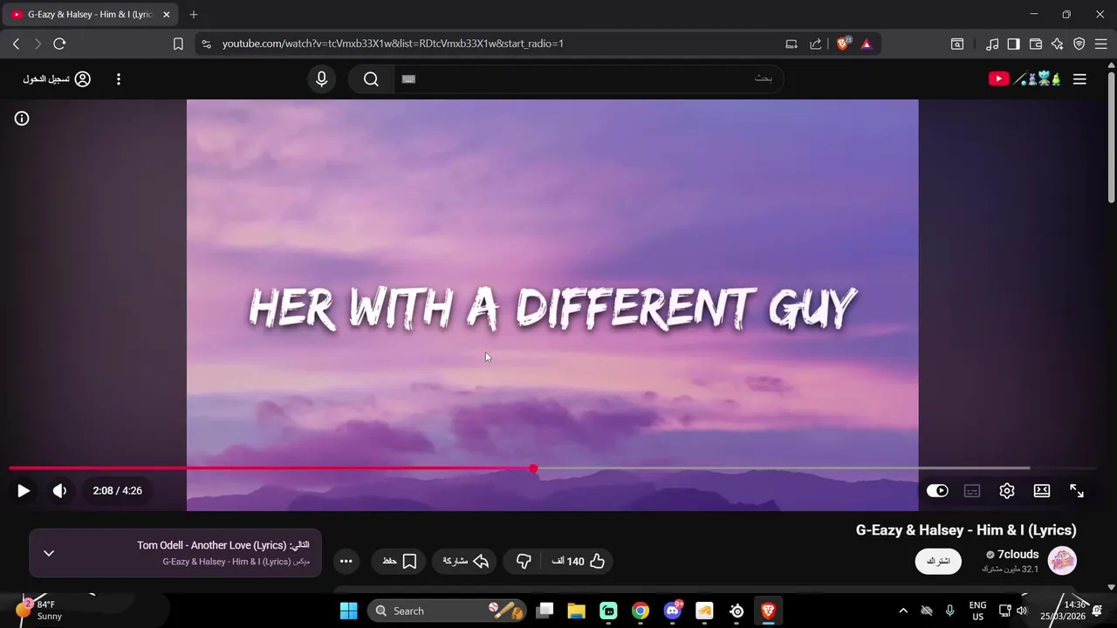
Task: Open a new browser tab
Action: pos(194,15)
